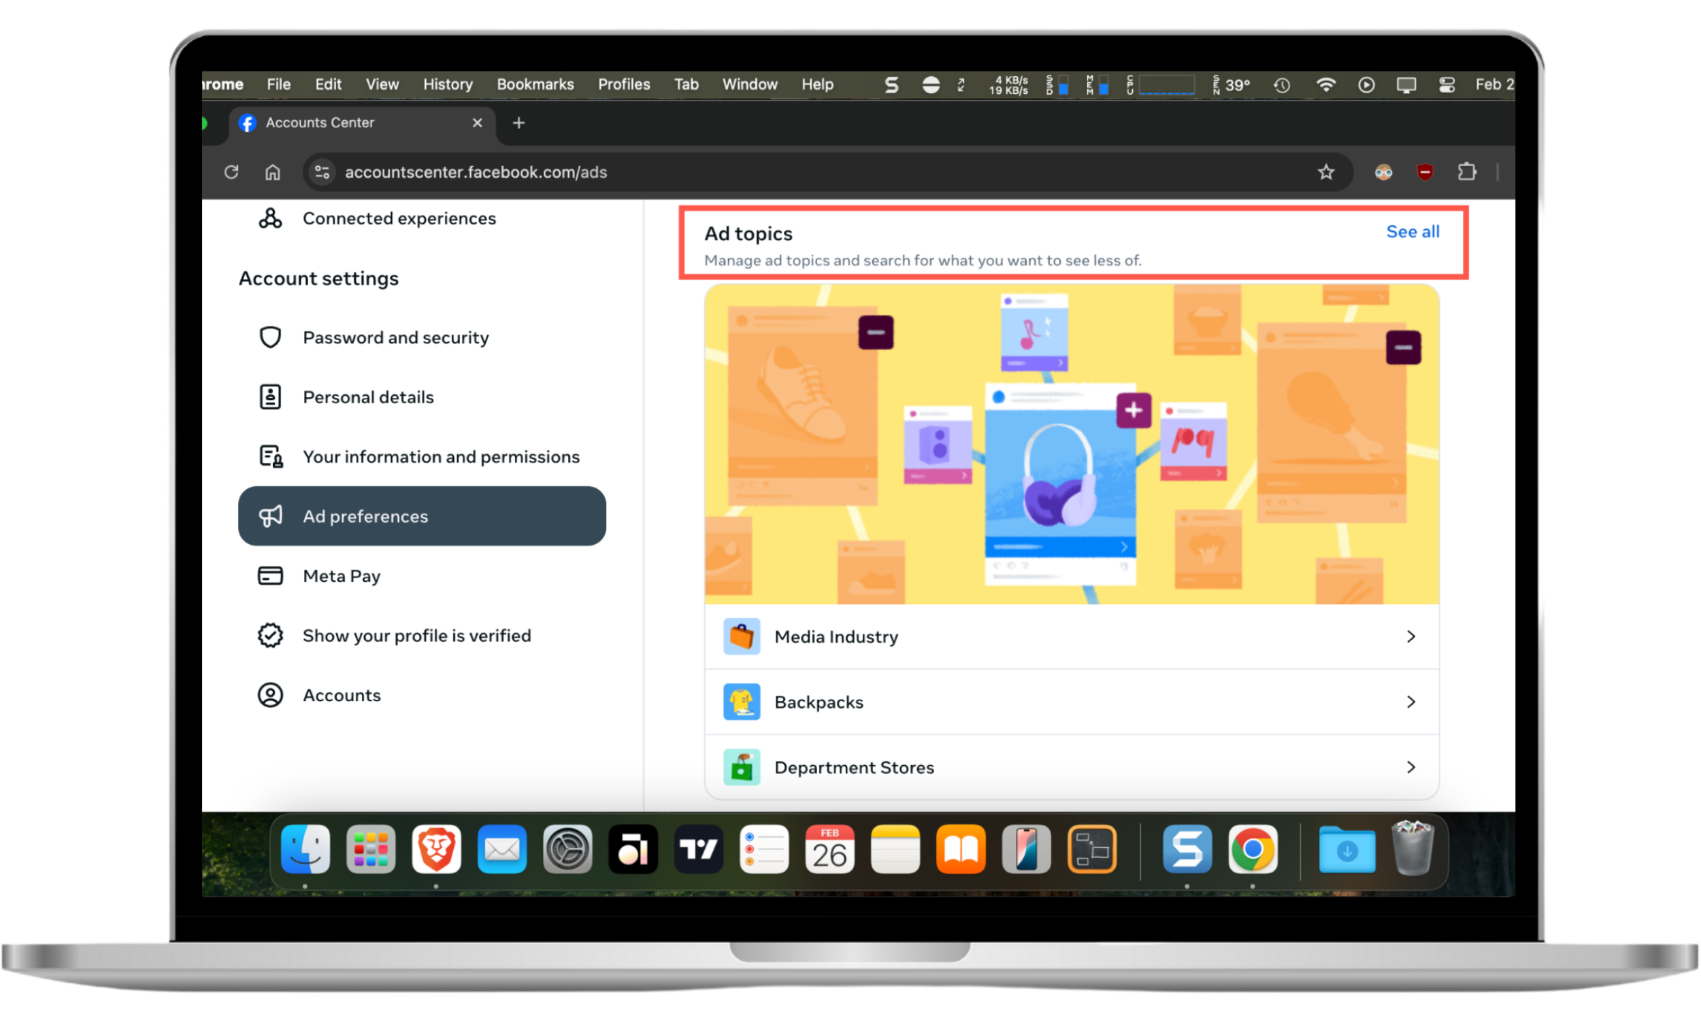Open Show your profile is verified
This screenshot has width=1701, height=1020.
pyautogui.click(x=422, y=636)
